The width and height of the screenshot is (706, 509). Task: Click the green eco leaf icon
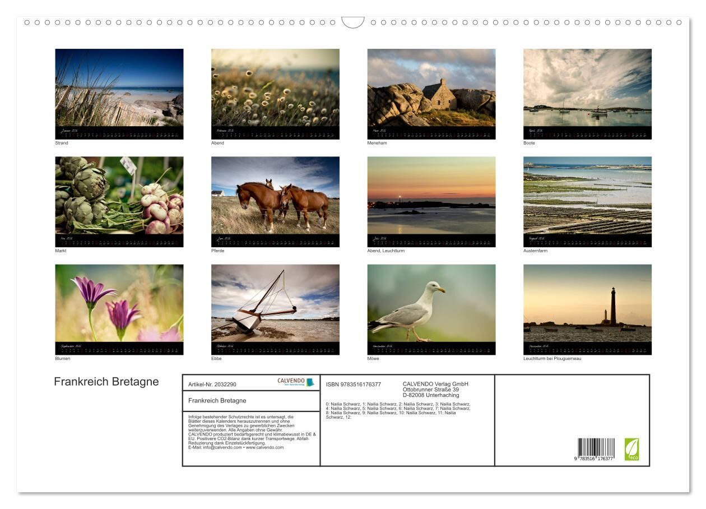point(631,450)
